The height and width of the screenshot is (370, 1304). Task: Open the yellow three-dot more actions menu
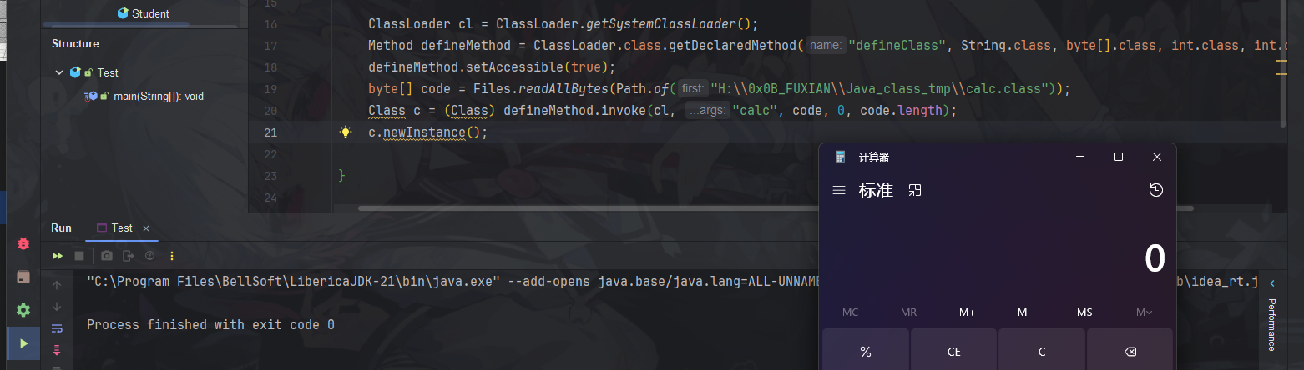click(172, 256)
